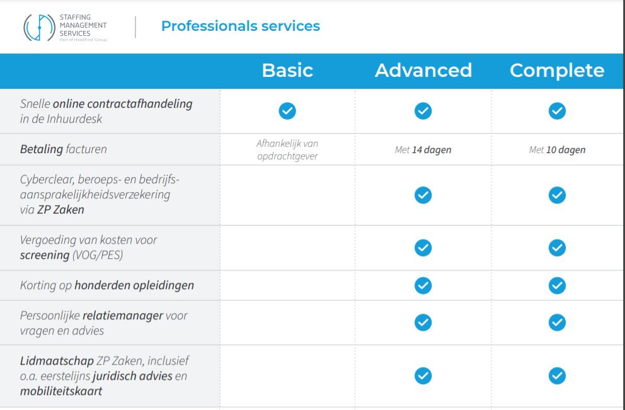Screen dimensions: 625x410
Task: Click Complete checkmark for ZP Zaken insurance
Action: point(557,195)
